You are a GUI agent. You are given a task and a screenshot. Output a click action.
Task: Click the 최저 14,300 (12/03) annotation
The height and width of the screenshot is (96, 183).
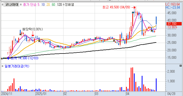[x=25, y=58]
